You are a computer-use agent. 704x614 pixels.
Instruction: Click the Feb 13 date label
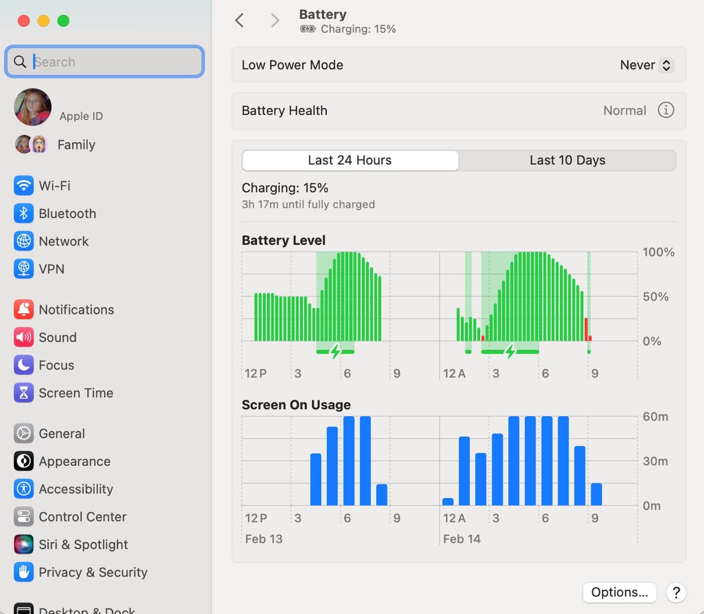263,539
